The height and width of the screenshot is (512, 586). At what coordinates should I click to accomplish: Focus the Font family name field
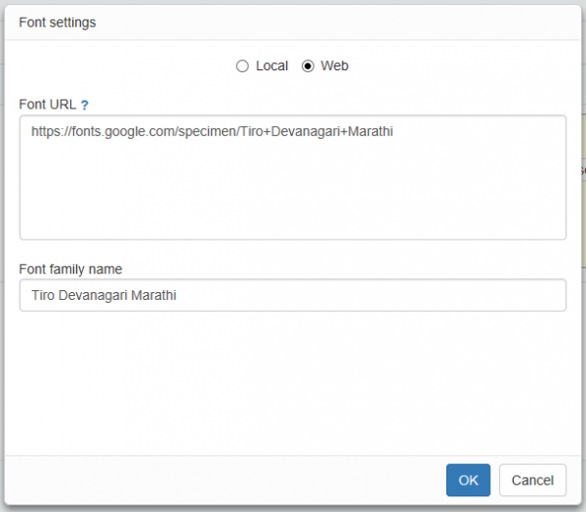pos(293,295)
